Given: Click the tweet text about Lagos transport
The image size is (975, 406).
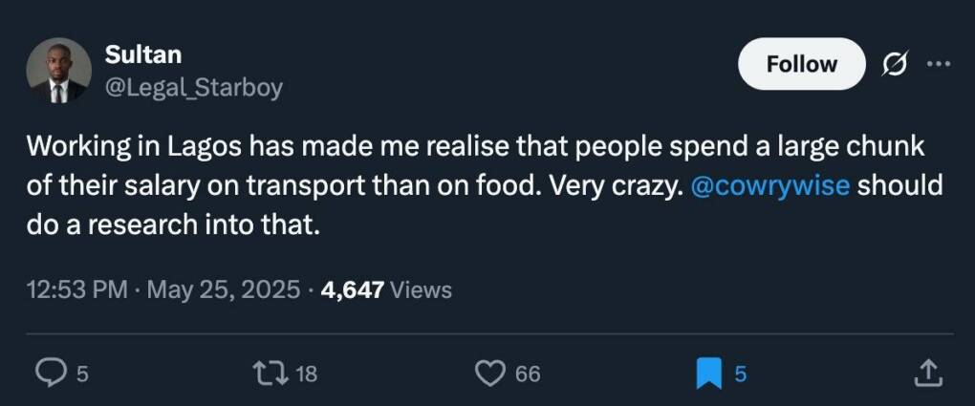Looking at the screenshot, I should coord(382,185).
